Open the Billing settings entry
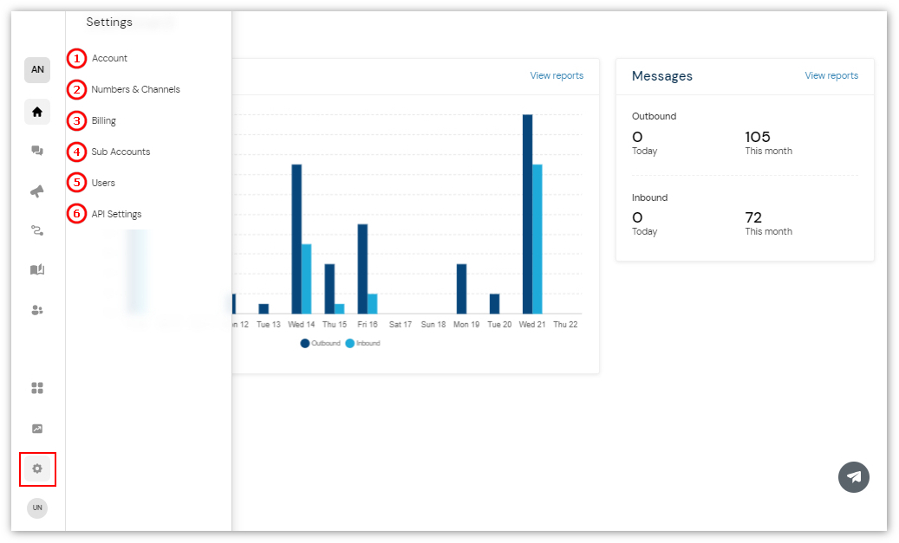The width and height of the screenshot is (899, 543). pos(104,120)
